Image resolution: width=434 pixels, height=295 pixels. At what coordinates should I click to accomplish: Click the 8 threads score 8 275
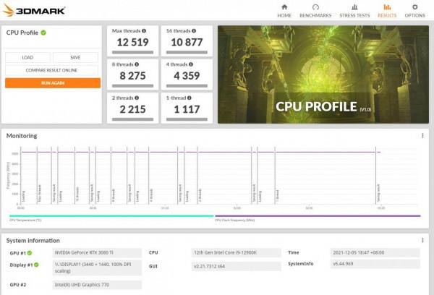pyautogui.click(x=132, y=76)
